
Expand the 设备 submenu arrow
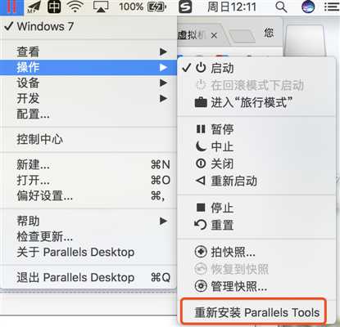click(163, 83)
